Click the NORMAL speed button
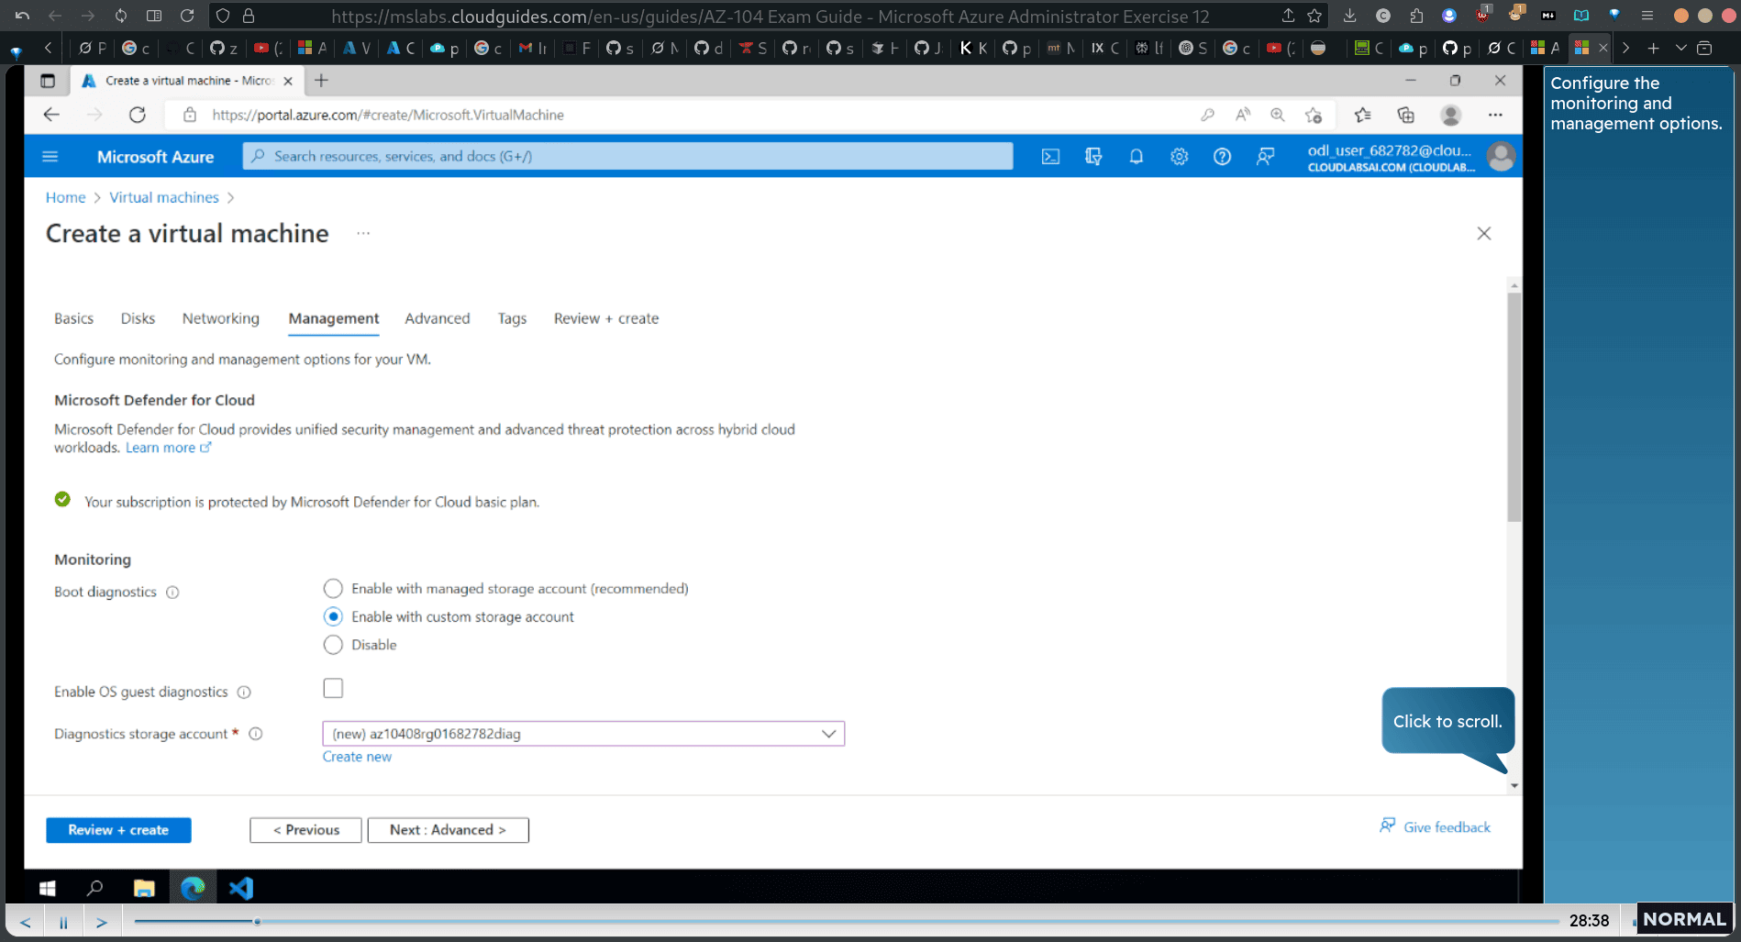Screen dimensions: 1741x942 click(1684, 919)
